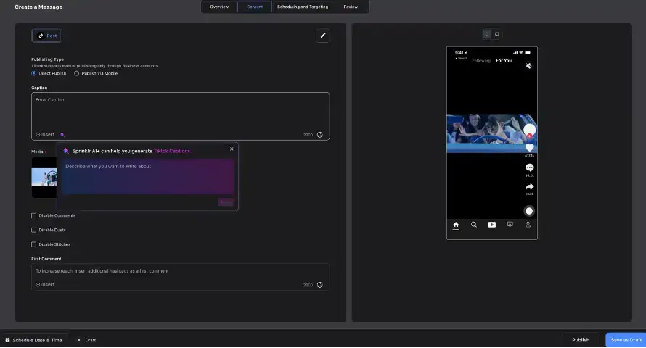Click Insert under the Caption field
The image size is (646, 348).
[x=45, y=135]
